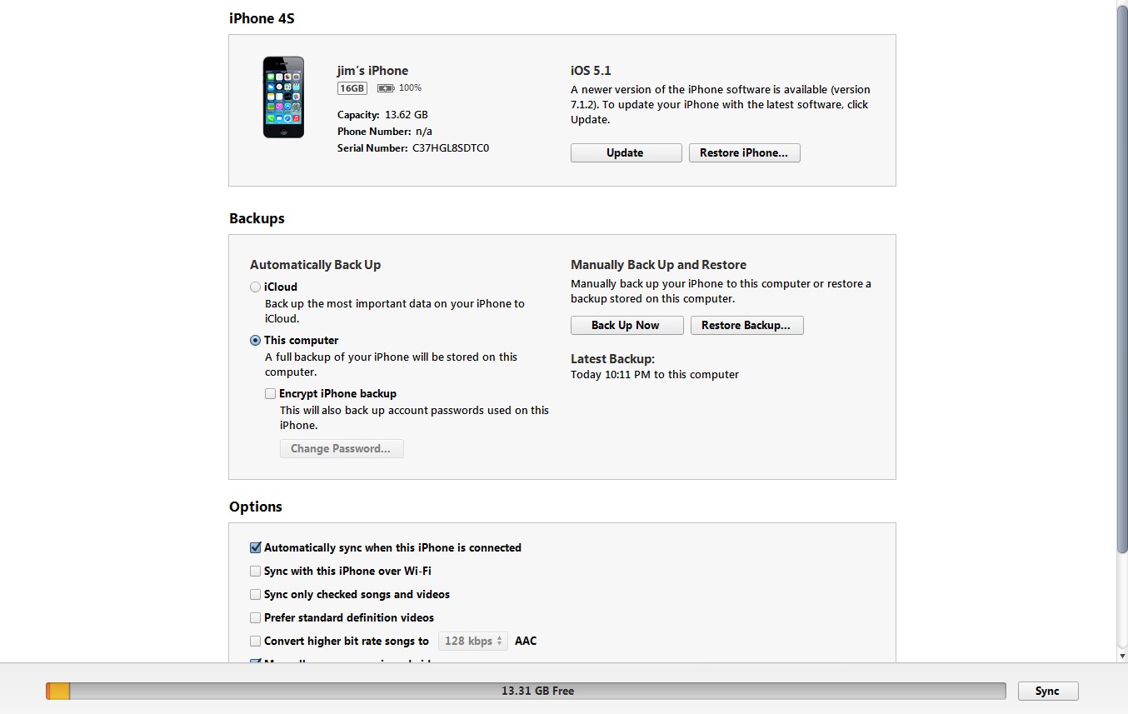Click the jim's iPhone device name
The width and height of the screenshot is (1128, 714).
click(372, 71)
